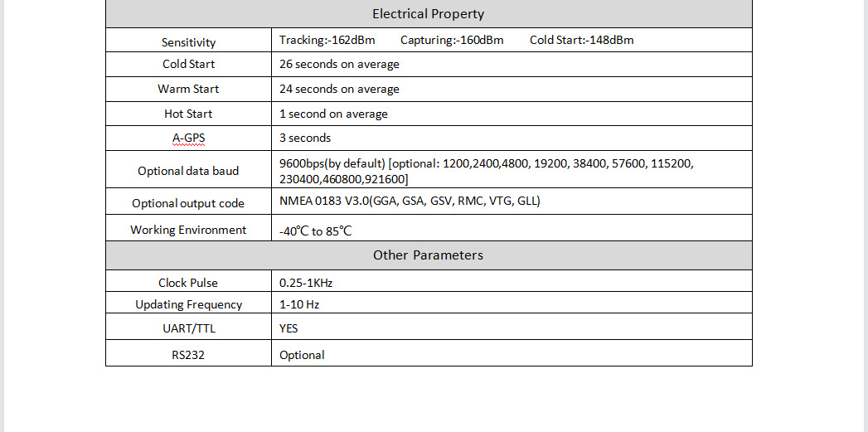Click the 26 seconds on average cell
The width and height of the screenshot is (868, 432).
coord(339,64)
